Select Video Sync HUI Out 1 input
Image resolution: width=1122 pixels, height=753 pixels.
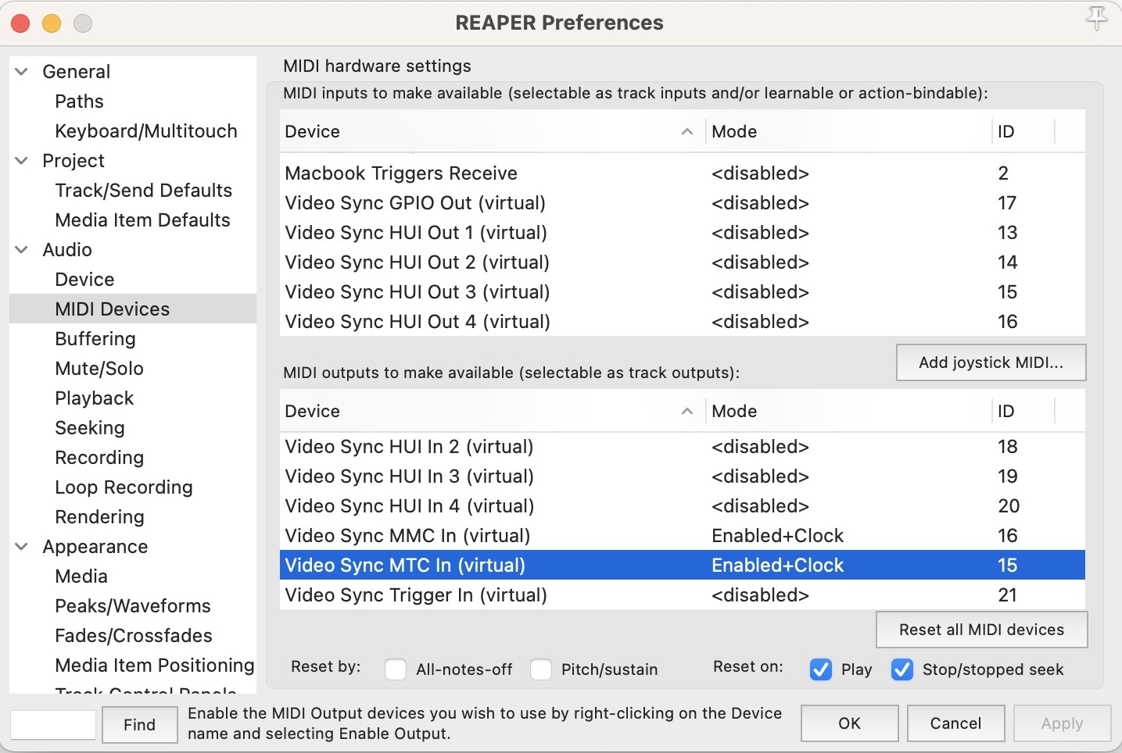point(682,233)
